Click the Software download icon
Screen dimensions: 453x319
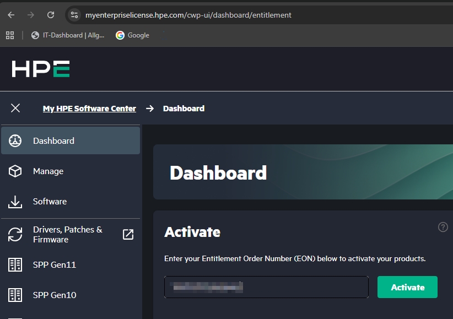tap(15, 202)
